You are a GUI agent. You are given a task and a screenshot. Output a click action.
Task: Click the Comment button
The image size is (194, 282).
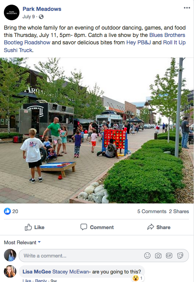tap(97, 227)
